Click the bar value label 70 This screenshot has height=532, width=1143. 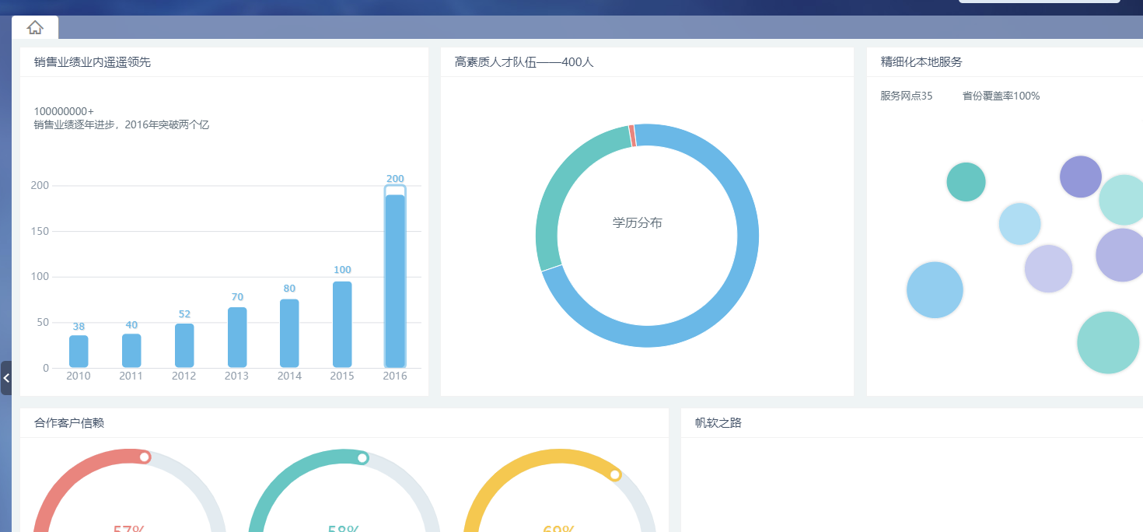(237, 297)
